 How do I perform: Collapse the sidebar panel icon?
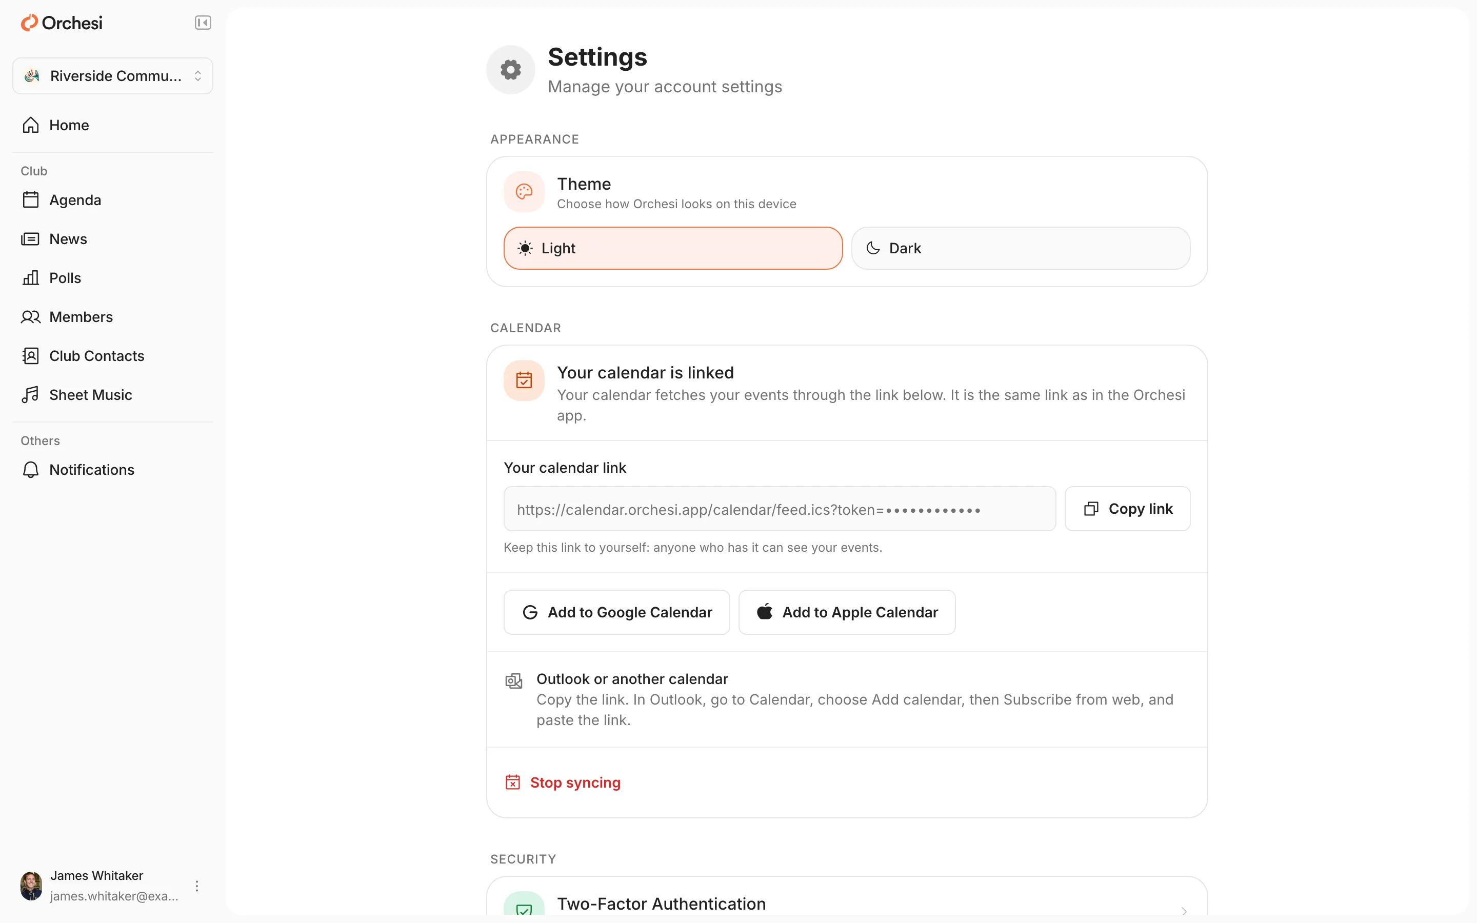pos(203,23)
